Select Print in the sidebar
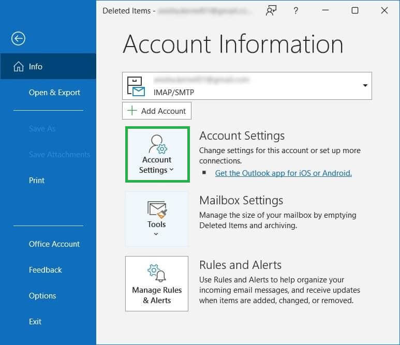This screenshot has height=345, width=400. (36, 181)
